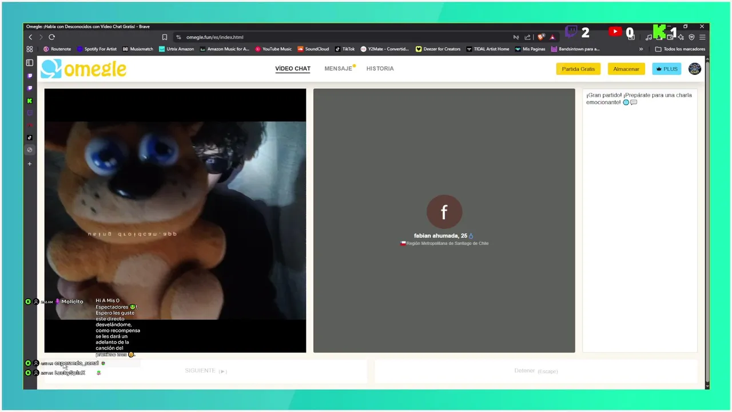Click the fabian ahumada avatar circle
Image resolution: width=732 pixels, height=412 pixels.
click(444, 212)
